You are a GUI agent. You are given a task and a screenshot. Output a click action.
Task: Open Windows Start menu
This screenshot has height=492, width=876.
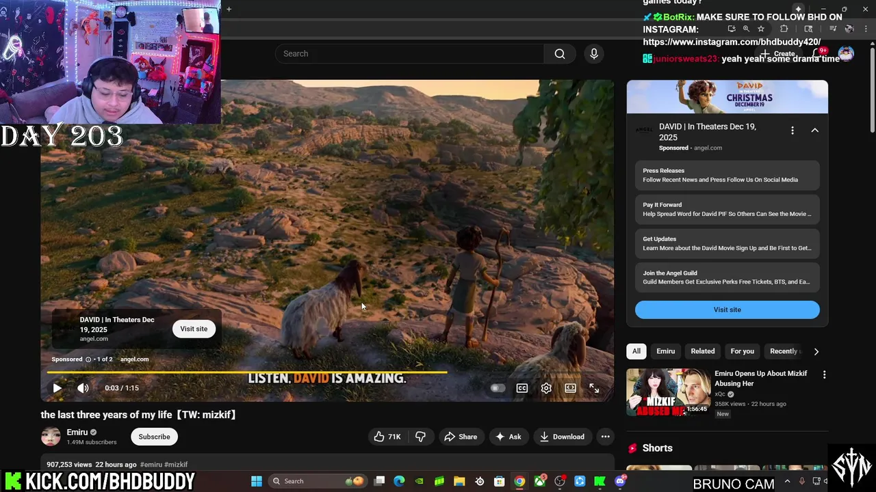[x=257, y=481]
